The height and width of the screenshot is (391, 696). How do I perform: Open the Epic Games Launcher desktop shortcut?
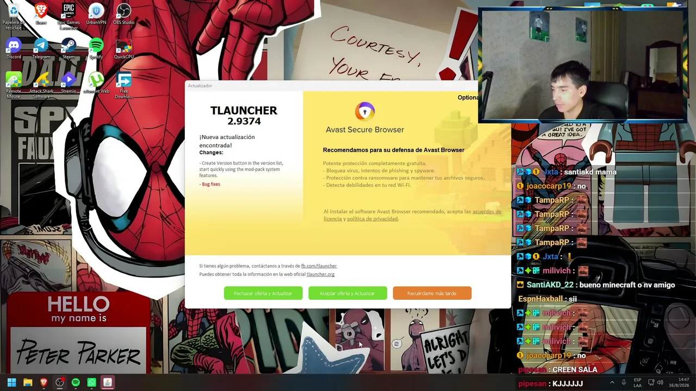point(69,17)
